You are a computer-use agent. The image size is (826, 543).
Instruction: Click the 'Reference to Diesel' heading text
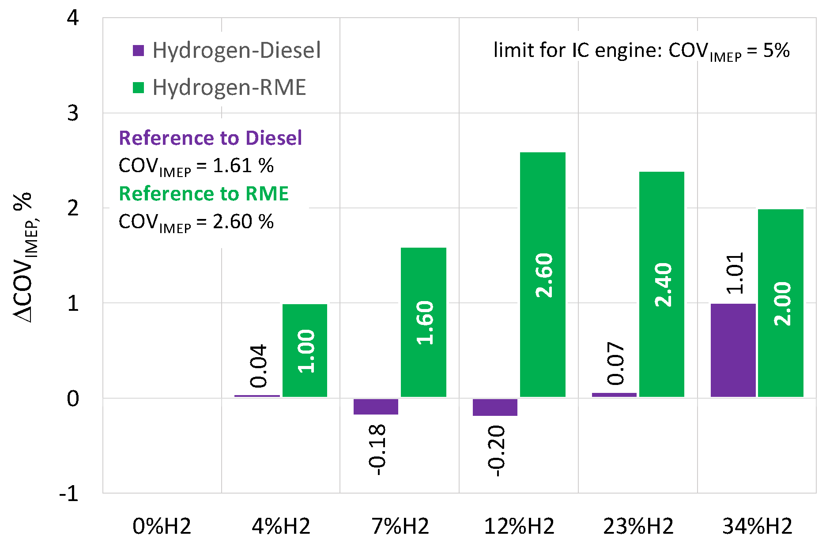[210, 138]
